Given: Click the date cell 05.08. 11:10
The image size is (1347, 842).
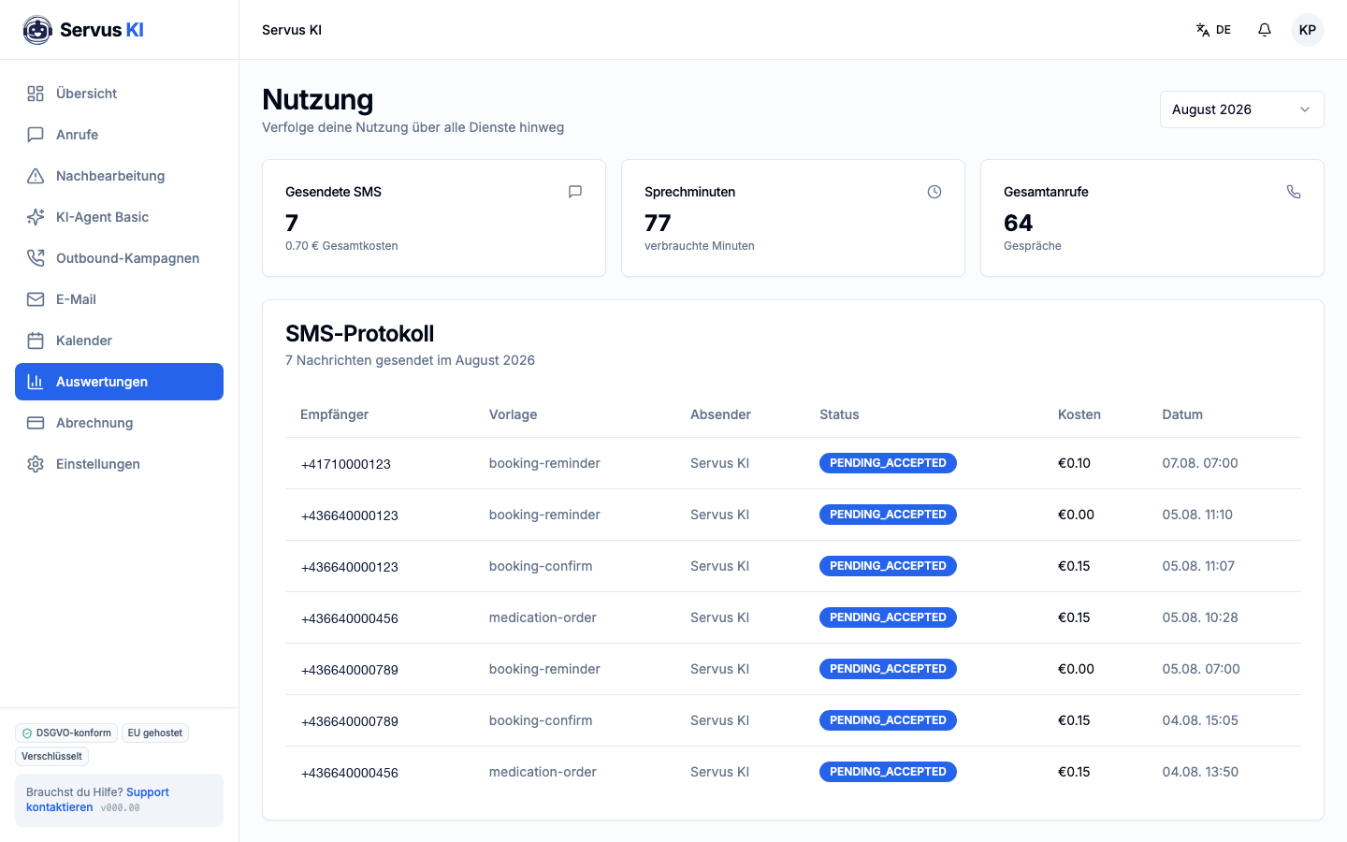Looking at the screenshot, I should click(1197, 515).
